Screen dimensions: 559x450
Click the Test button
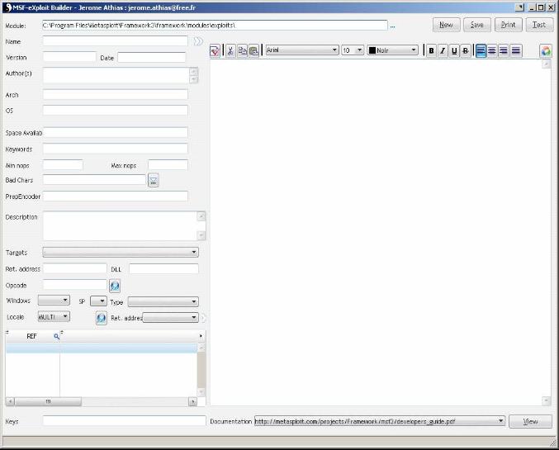pos(539,25)
